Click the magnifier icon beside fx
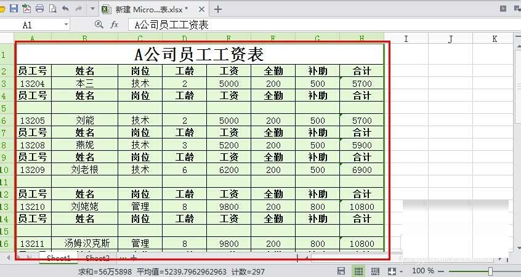This screenshot has height=277, width=521. [99, 25]
